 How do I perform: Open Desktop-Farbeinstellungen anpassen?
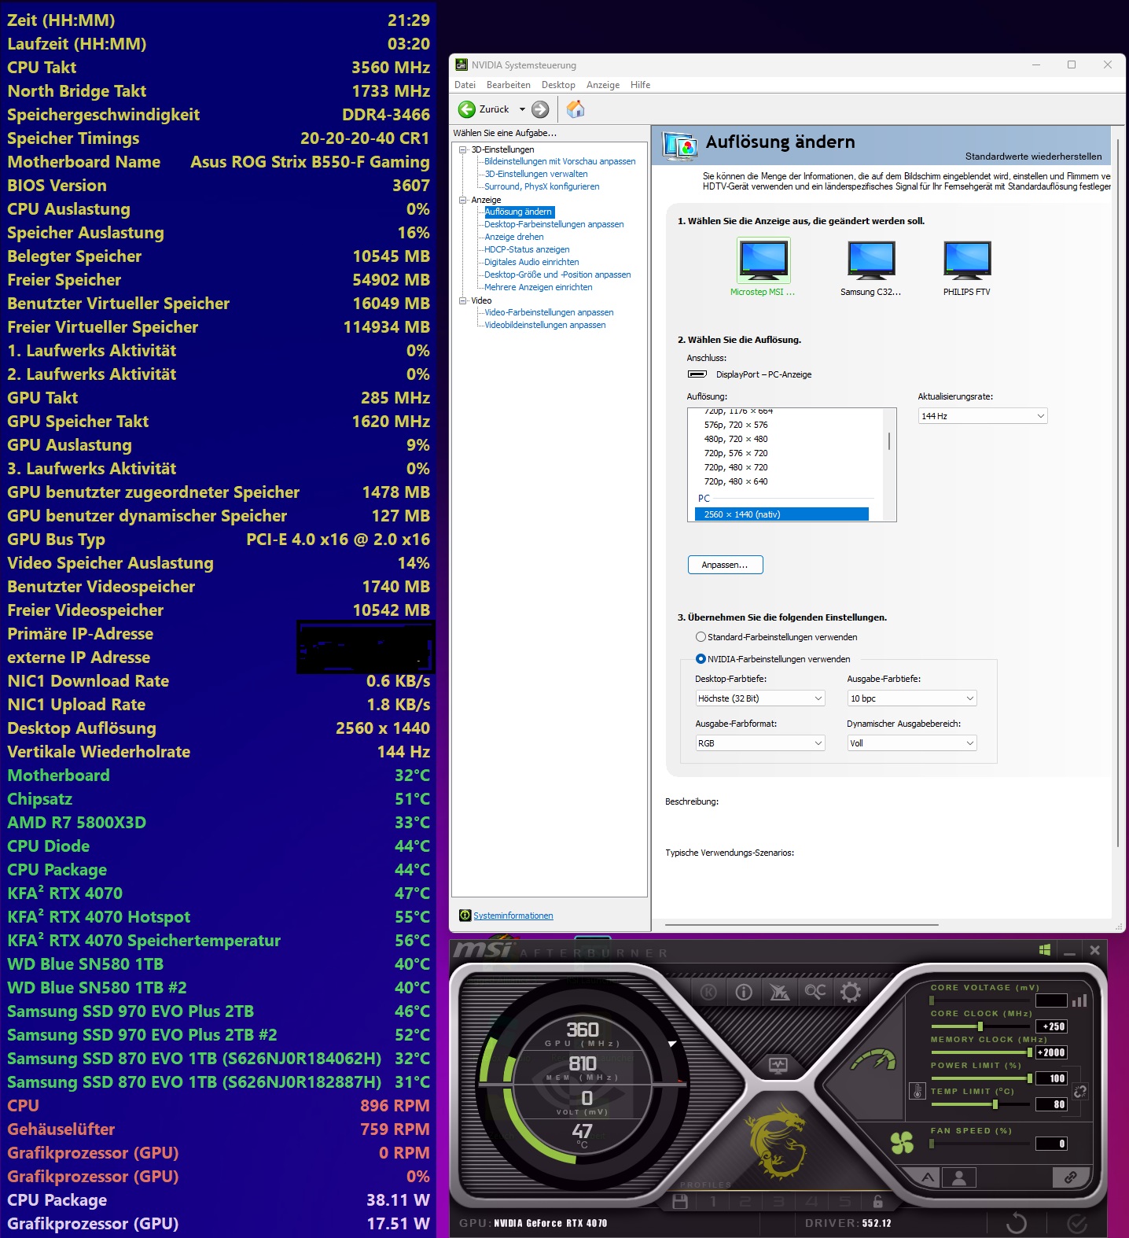click(x=554, y=224)
